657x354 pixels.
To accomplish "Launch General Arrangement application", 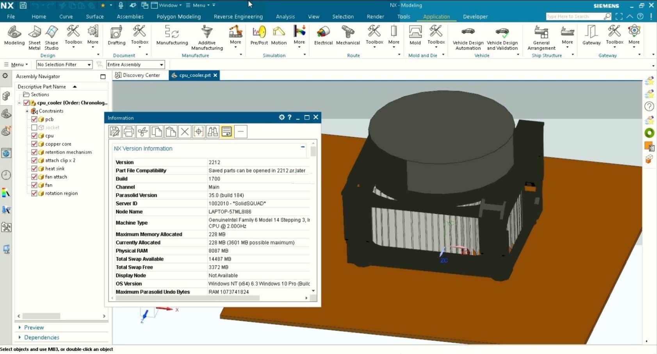I will (541, 38).
